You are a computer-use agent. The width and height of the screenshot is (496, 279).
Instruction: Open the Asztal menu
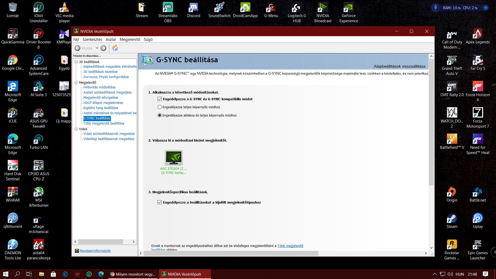pos(111,39)
